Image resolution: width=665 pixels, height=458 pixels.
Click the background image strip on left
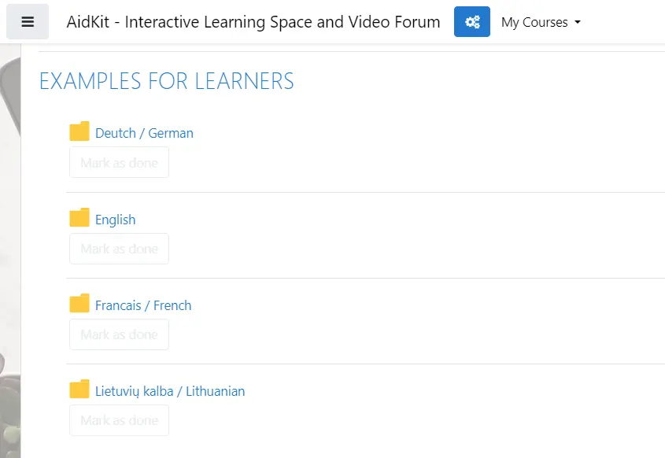pos(10,250)
